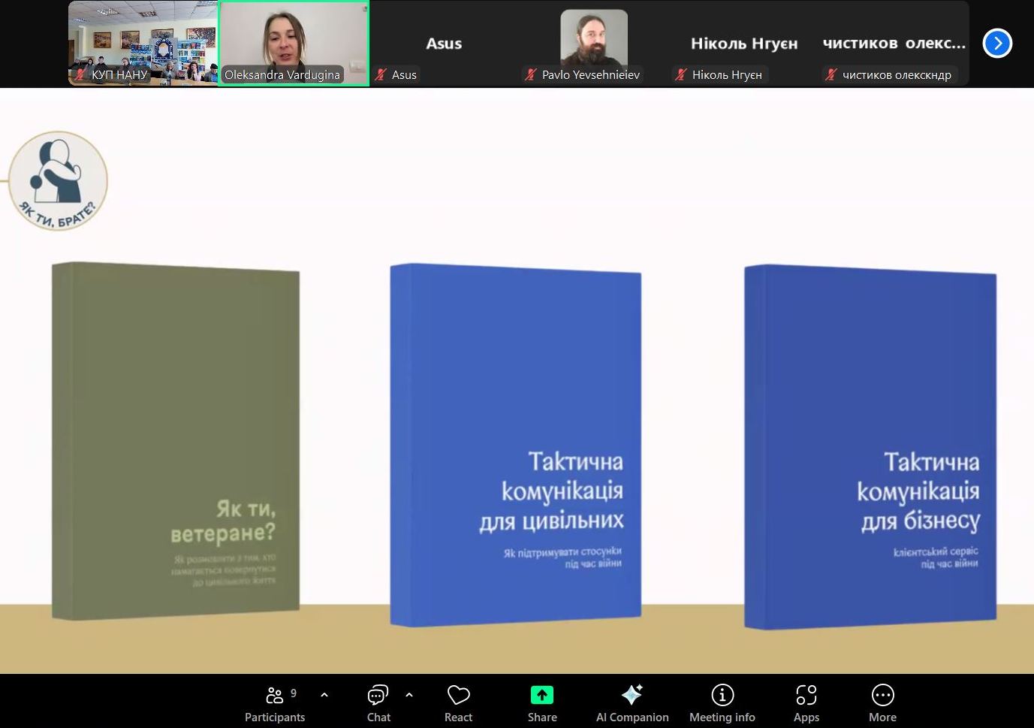Select Pavlo Yevsehnieiev's participant tile
The width and height of the screenshot is (1034, 728).
pos(593,43)
